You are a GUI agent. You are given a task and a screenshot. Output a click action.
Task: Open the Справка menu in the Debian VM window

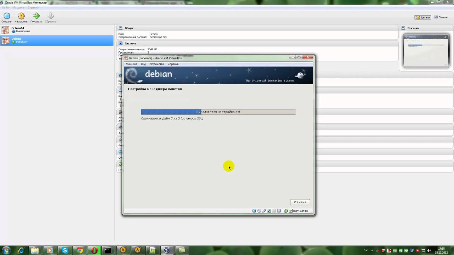tap(173, 64)
